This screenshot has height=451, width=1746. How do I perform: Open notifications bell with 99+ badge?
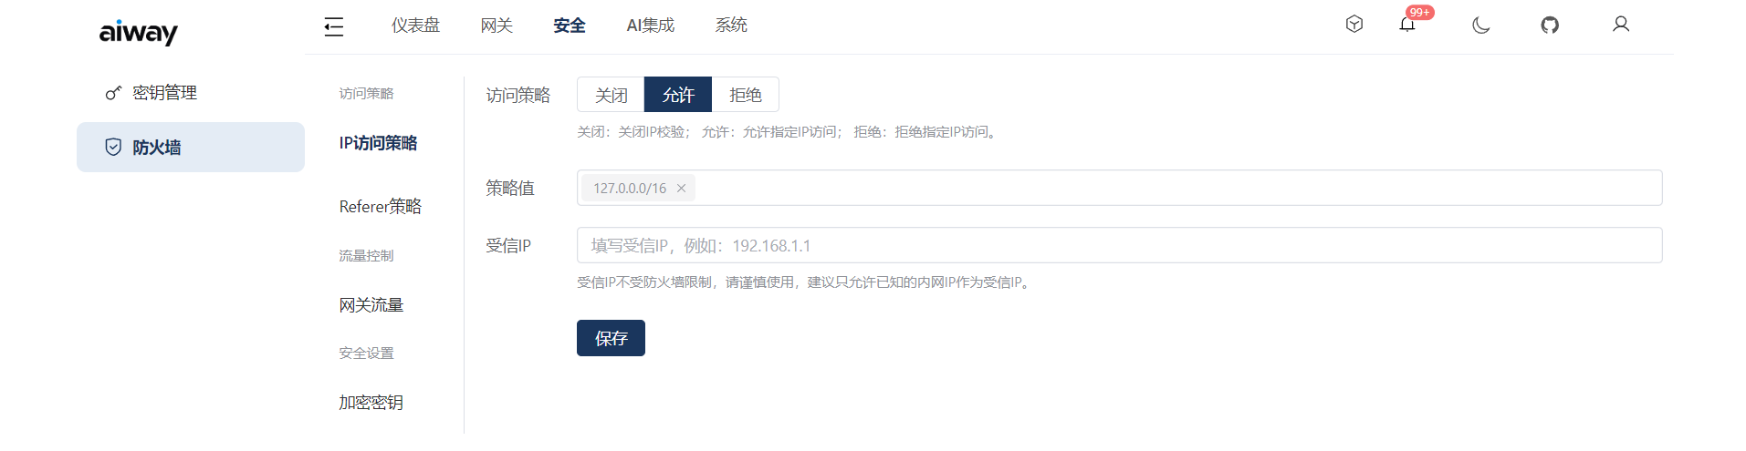(1407, 25)
